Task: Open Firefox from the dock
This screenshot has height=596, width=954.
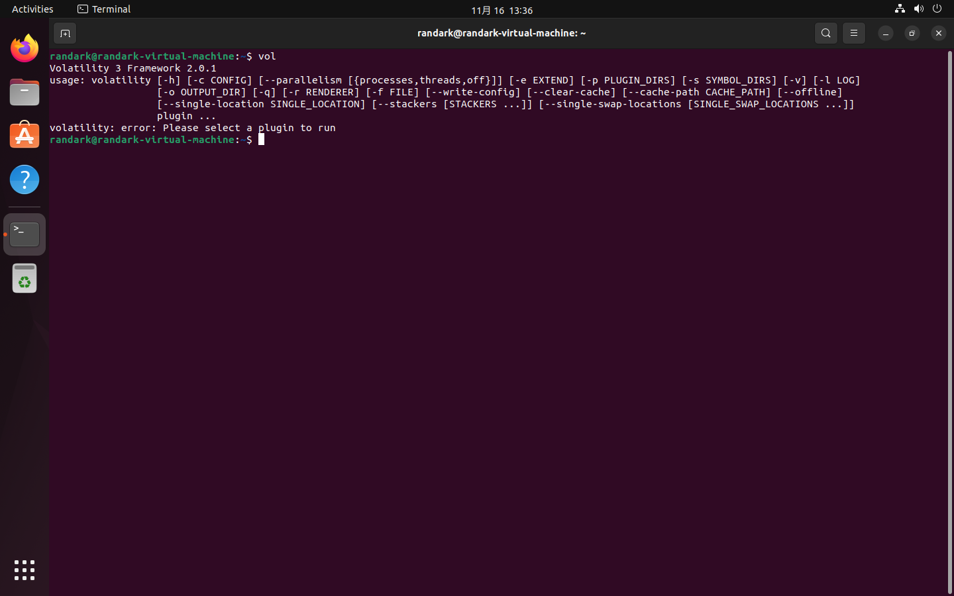Action: tap(25, 48)
